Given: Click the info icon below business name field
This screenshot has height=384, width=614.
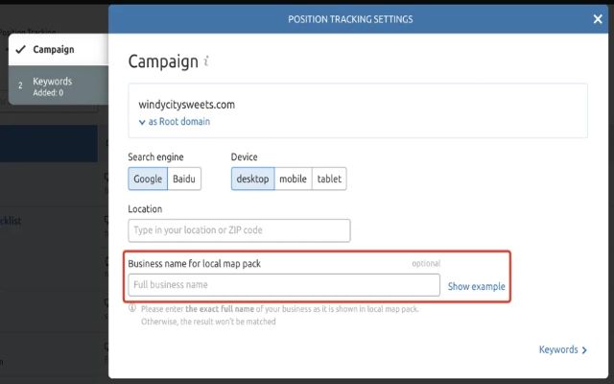Looking at the screenshot, I should tap(132, 309).
